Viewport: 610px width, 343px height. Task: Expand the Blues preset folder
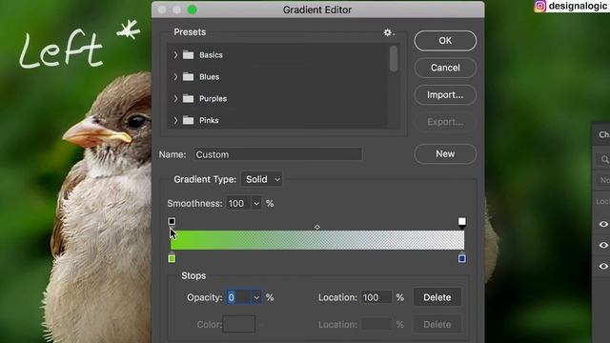pyautogui.click(x=175, y=76)
